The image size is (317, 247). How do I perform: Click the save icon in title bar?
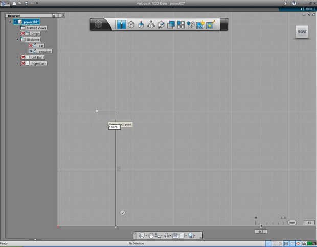pos(26,3)
